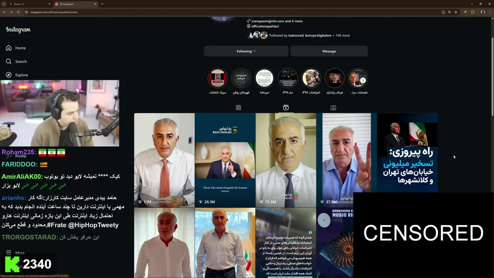Open the reel with 75.3M views
This screenshot has height=278, width=494.
[286, 160]
